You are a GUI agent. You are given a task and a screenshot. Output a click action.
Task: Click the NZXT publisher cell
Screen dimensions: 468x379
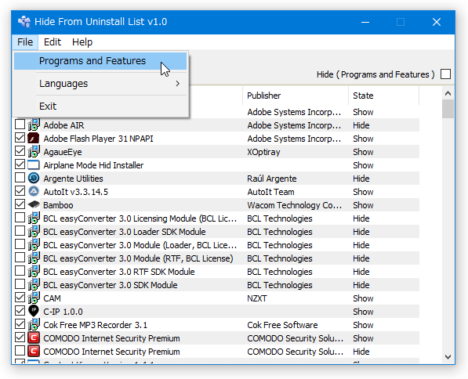tap(256, 298)
